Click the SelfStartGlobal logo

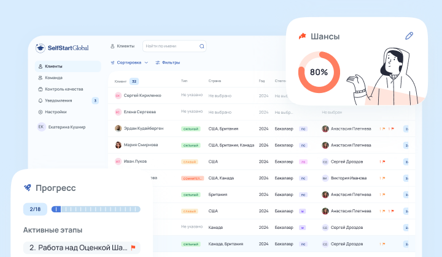(63, 48)
